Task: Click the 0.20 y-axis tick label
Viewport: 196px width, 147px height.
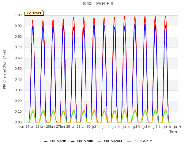Action: pos(18,101)
